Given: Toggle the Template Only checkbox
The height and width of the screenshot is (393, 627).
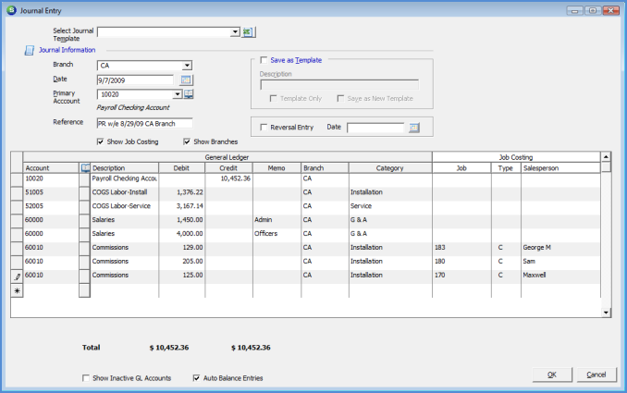Looking at the screenshot, I should 274,98.
